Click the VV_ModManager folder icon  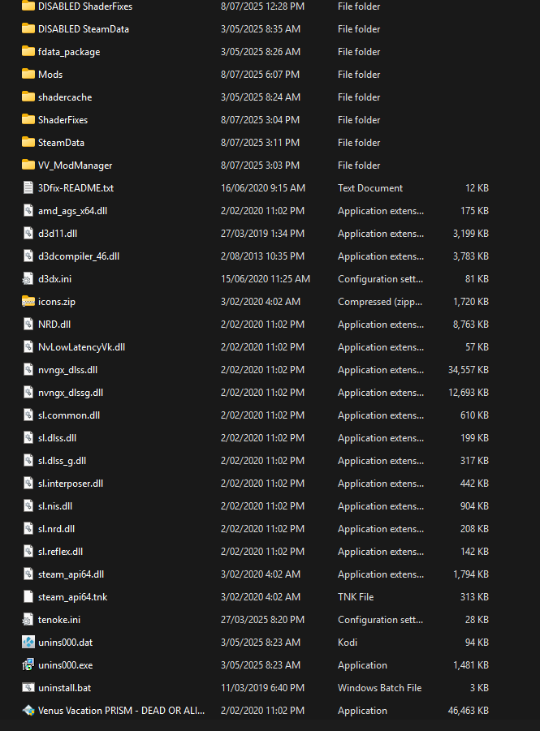tap(28, 165)
